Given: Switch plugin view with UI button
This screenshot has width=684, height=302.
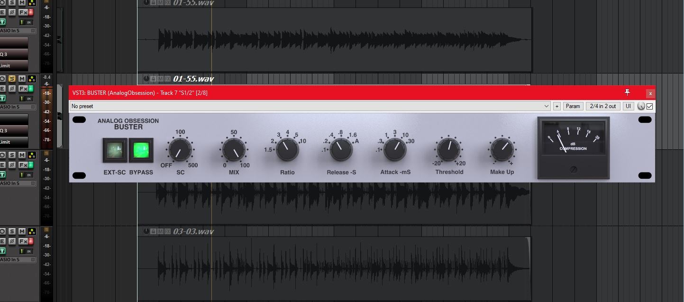Looking at the screenshot, I should (628, 106).
